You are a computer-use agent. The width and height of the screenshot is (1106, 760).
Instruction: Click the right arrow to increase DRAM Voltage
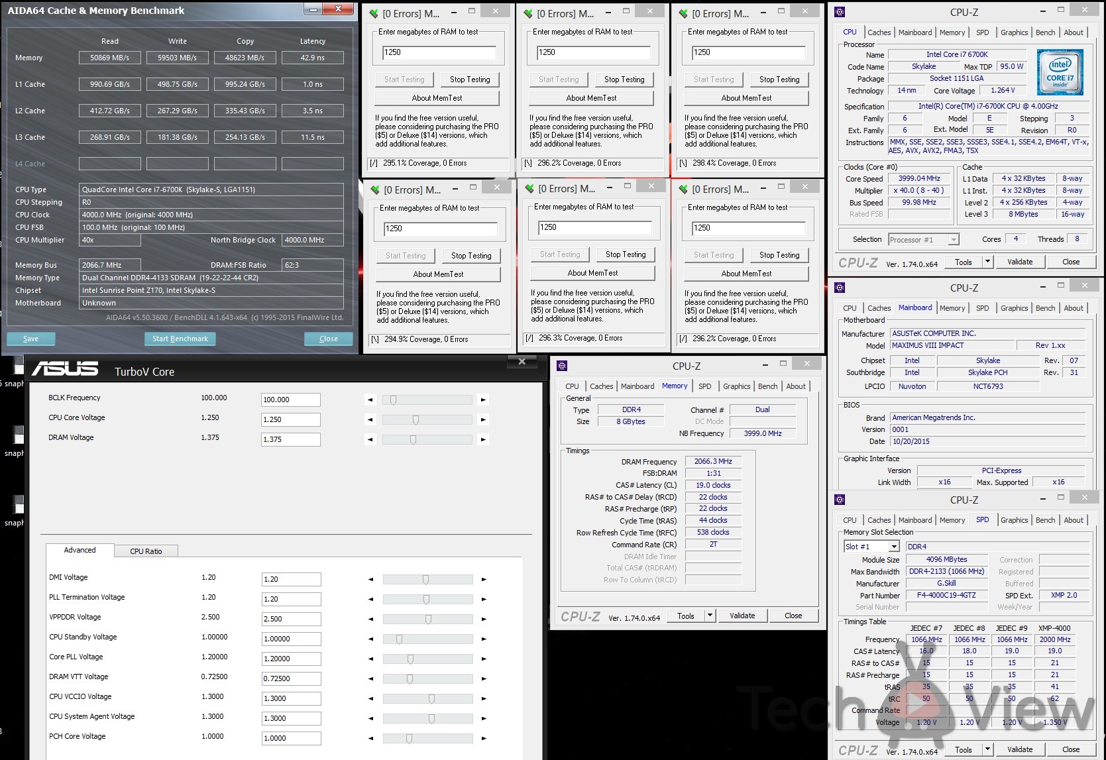(x=484, y=440)
